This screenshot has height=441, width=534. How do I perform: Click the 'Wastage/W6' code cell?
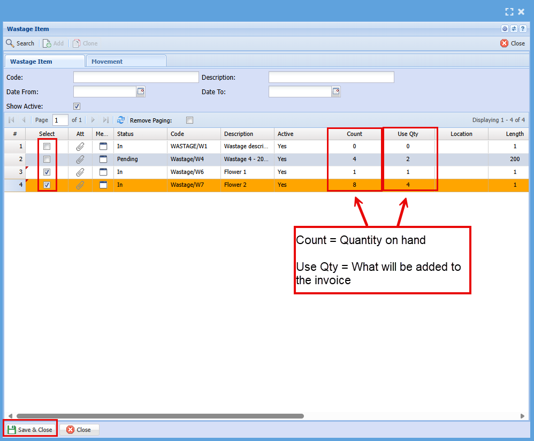[194, 172]
